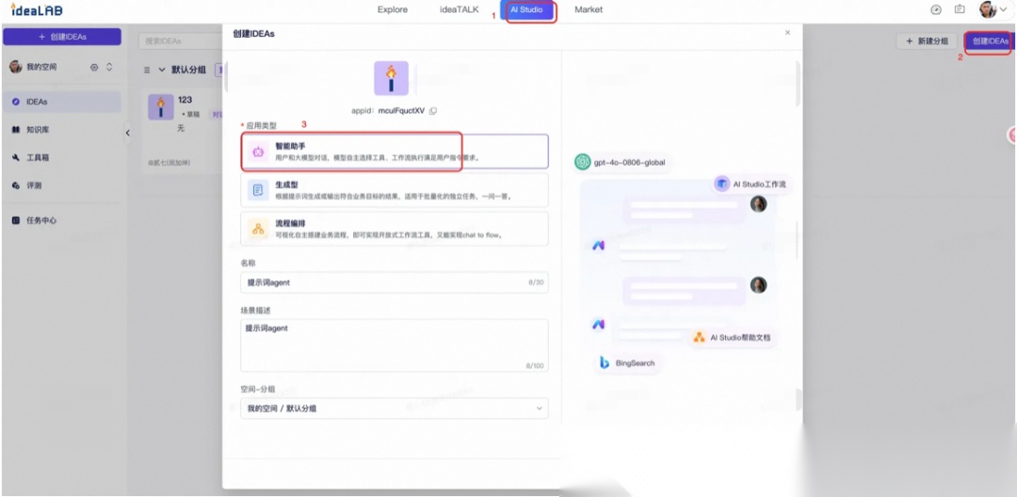The width and height of the screenshot is (1017, 497).
Task: Open the AI Studio tab
Action: [x=526, y=9]
